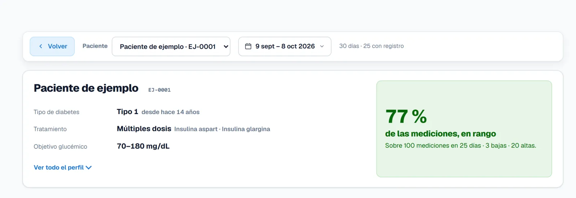
Task: Click the text desde hace 14 años
Action: click(171, 112)
